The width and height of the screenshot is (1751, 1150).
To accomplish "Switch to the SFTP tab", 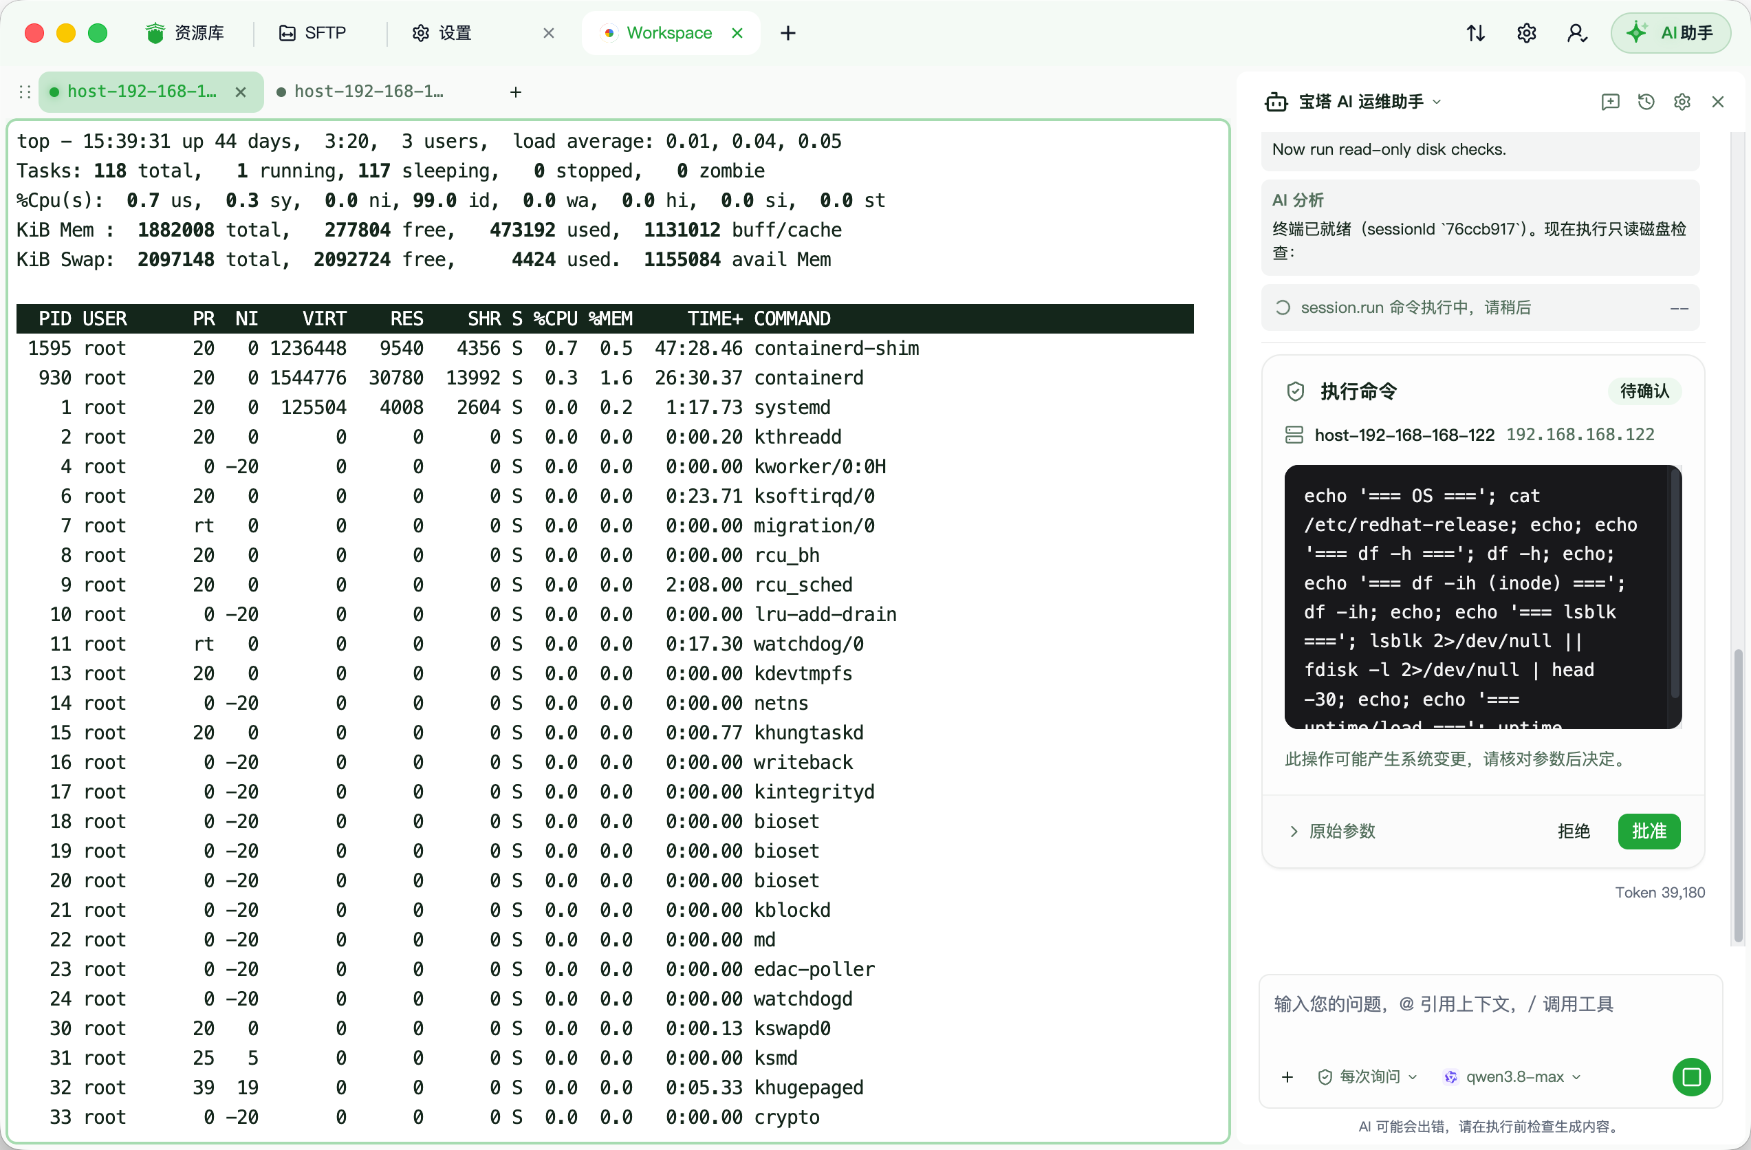I will tap(313, 33).
